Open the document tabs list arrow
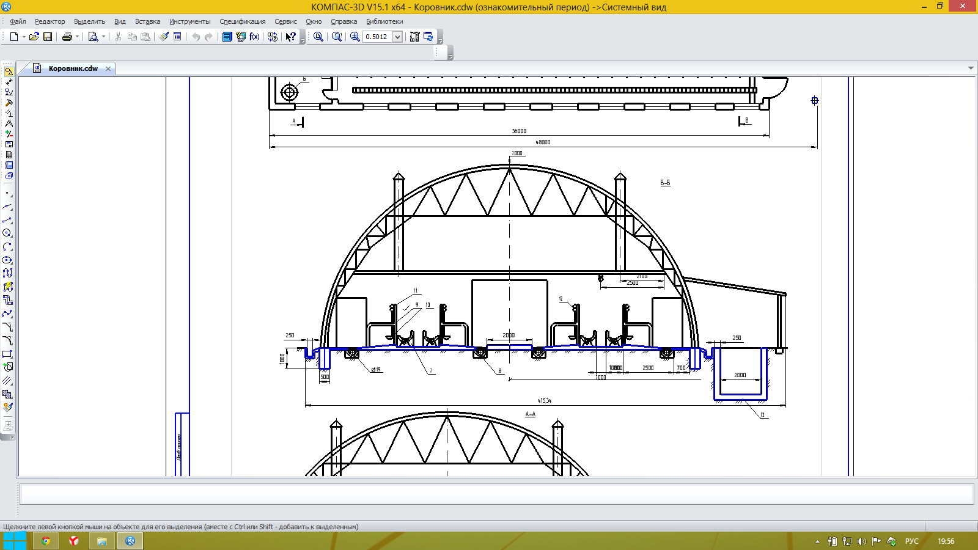978x550 pixels. pos(971,68)
